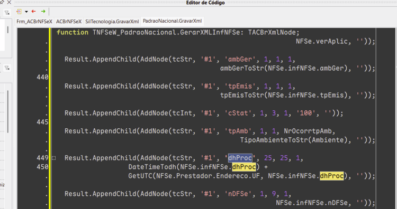Viewport: 397px width, 209px height.
Task: Click line number 440 in the gutter
Action: click(x=42, y=77)
